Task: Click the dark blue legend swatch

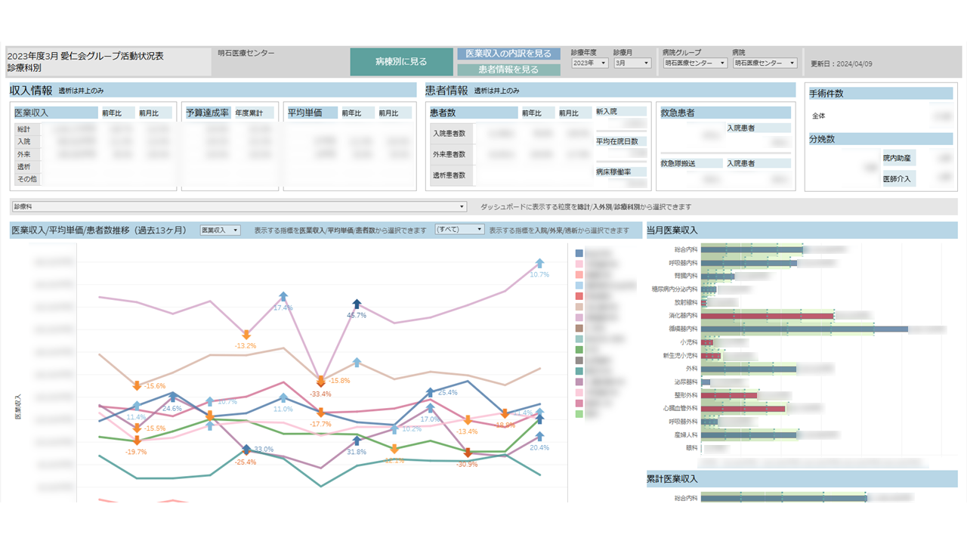Action: coord(579,254)
